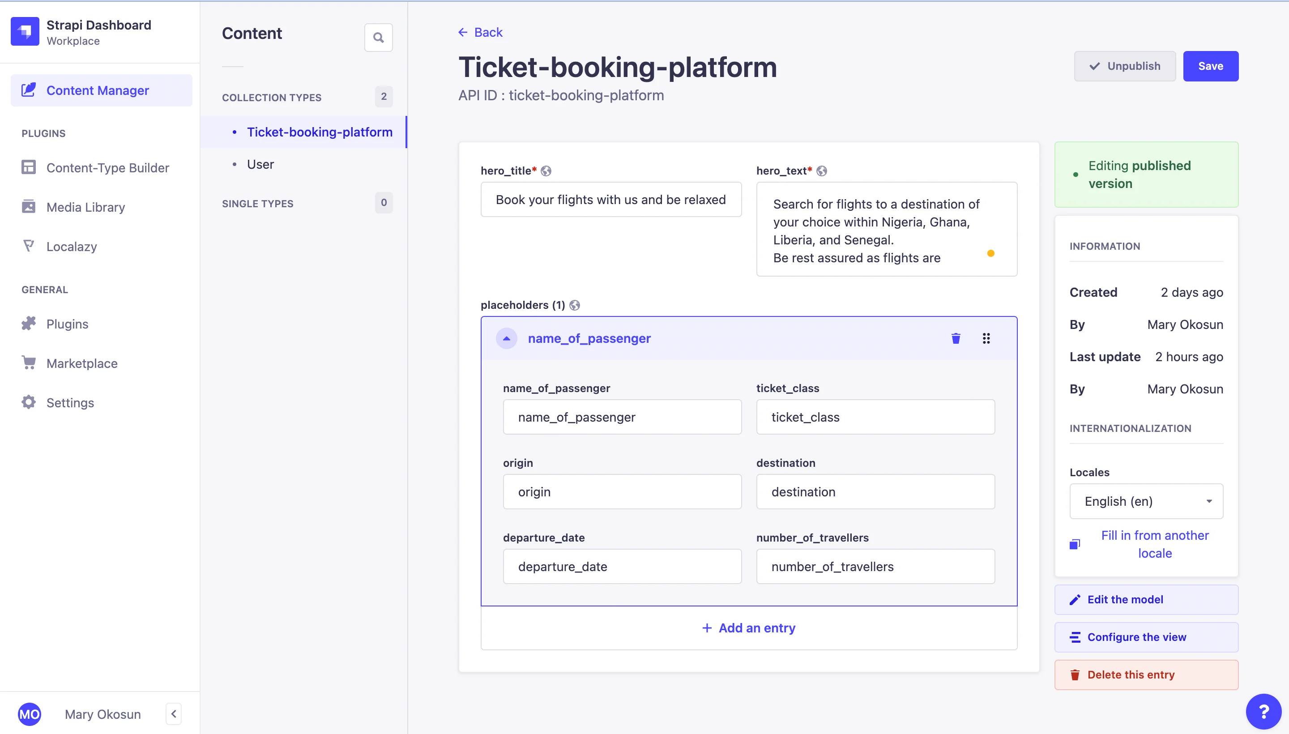
Task: Click Add an entry button
Action: 749,627
